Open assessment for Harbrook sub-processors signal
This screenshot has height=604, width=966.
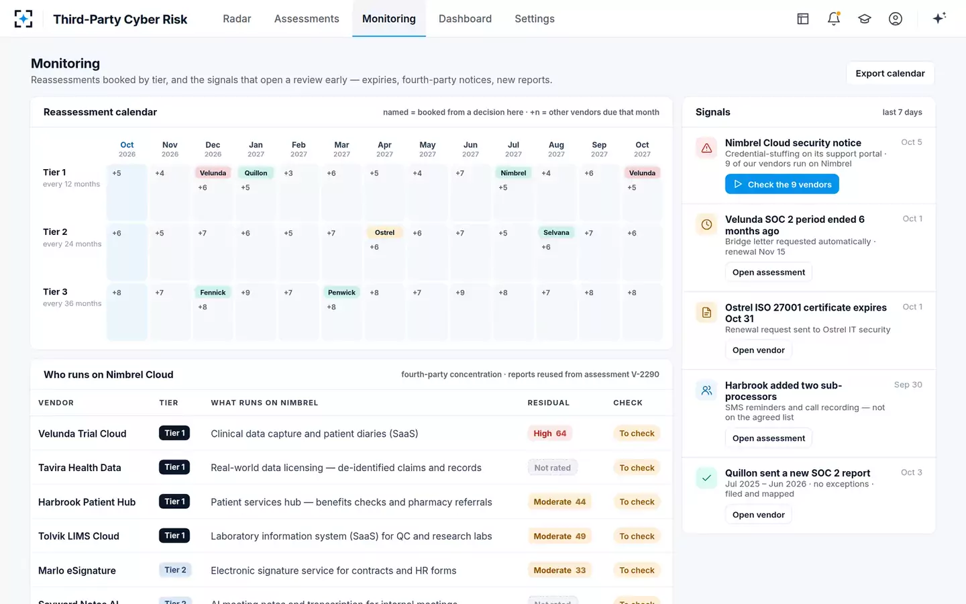(769, 438)
